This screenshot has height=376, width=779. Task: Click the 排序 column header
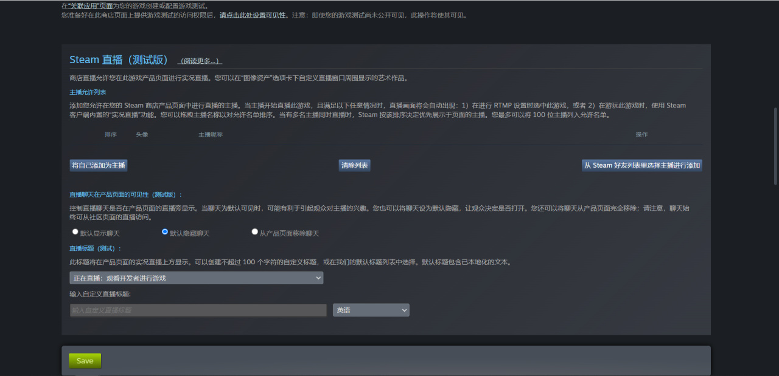coord(111,134)
